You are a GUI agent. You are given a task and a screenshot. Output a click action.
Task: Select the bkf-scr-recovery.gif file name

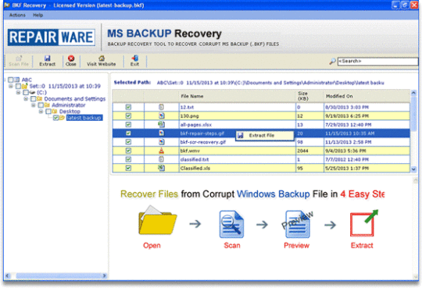(x=203, y=142)
